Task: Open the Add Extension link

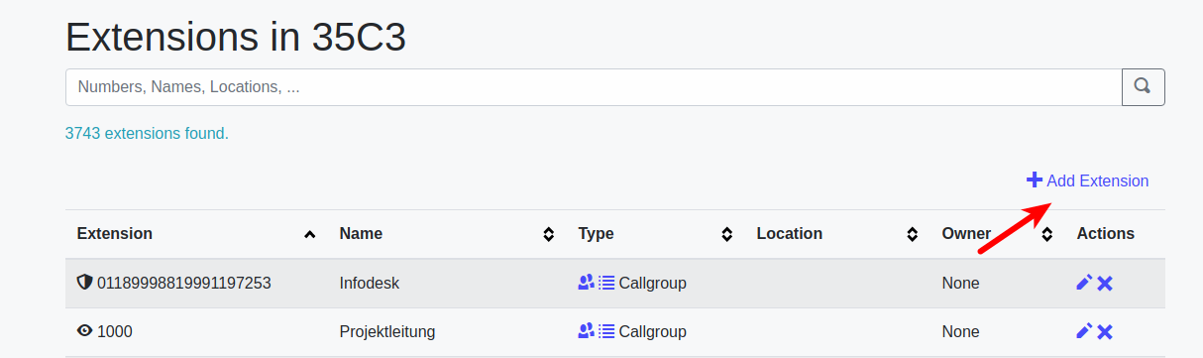Action: [1088, 180]
